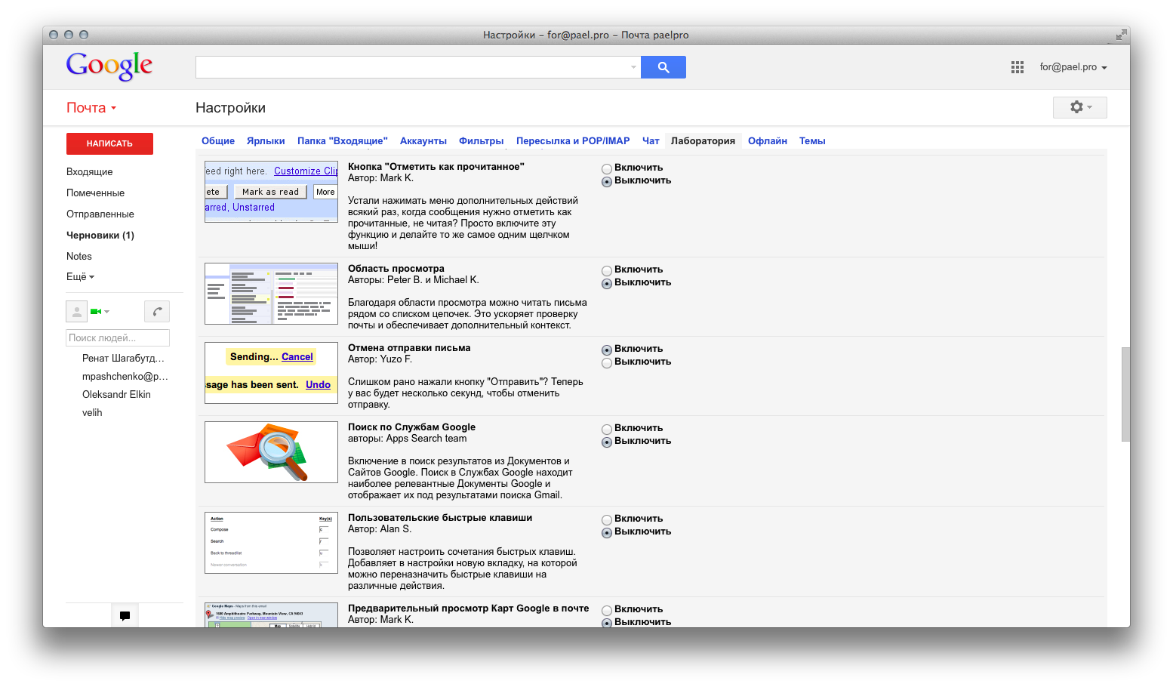Click the profile avatar in chat panel
Image resolution: width=1173 pixels, height=687 pixels.
(x=77, y=311)
